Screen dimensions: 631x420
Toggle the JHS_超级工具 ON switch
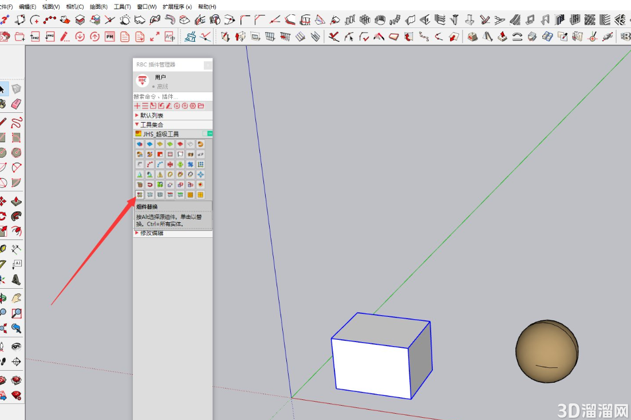pos(208,134)
